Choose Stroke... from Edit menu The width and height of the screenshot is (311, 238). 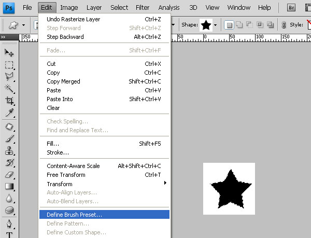pyautogui.click(x=104, y=152)
